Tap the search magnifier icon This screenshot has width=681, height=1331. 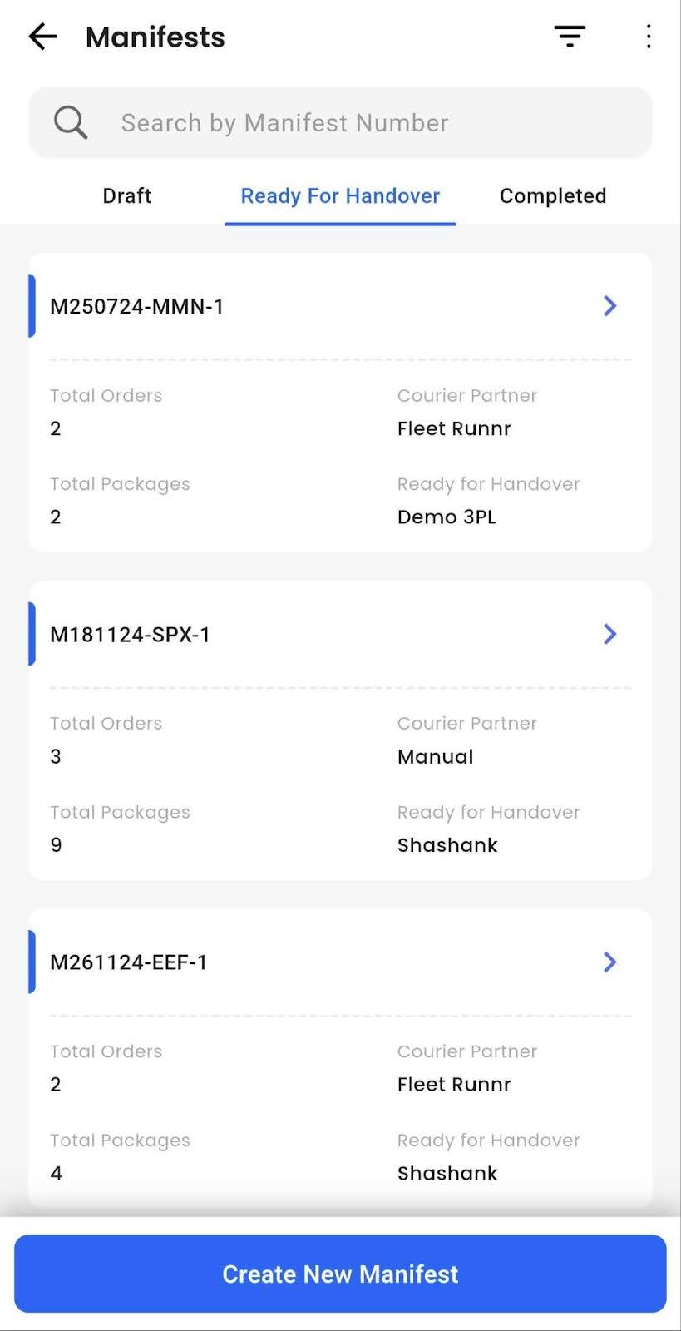click(71, 123)
